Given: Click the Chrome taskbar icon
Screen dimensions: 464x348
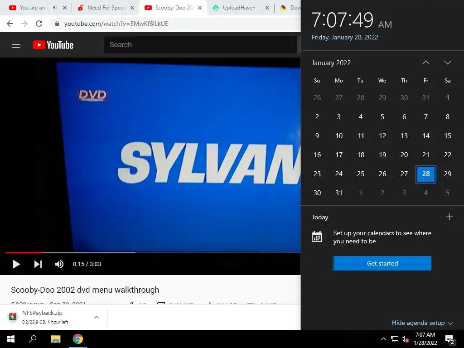Looking at the screenshot, I should click(78, 339).
